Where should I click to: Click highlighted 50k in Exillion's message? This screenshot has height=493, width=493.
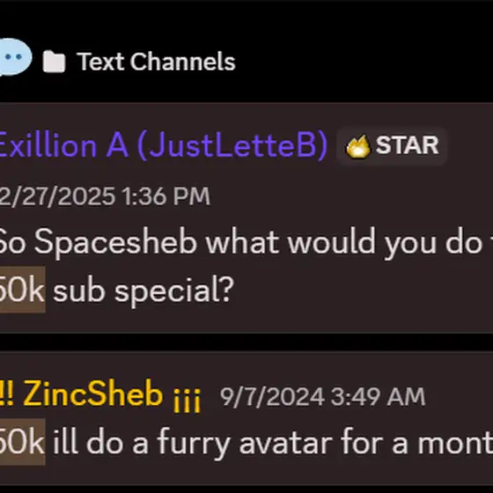[22, 290]
